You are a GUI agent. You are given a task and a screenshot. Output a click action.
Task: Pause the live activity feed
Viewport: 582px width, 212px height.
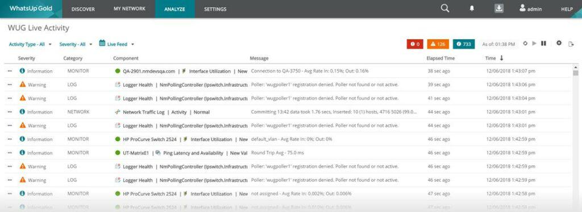coord(543,44)
